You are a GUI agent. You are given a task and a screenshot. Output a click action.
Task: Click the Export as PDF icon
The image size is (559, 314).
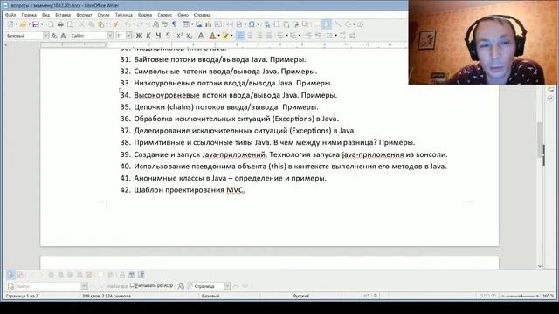tap(51, 24)
